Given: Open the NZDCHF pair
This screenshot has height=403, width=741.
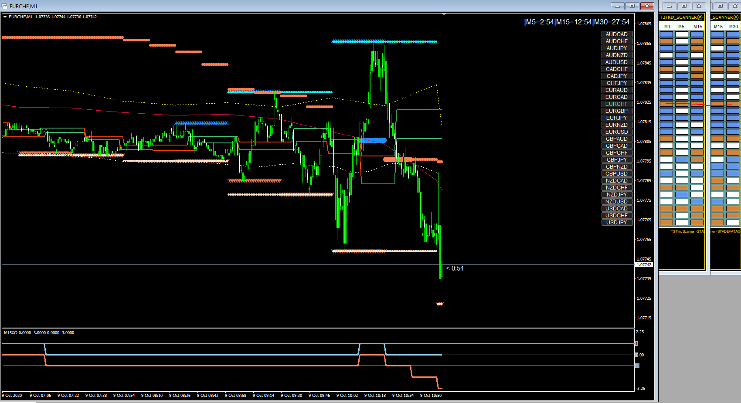Looking at the screenshot, I should (617, 188).
